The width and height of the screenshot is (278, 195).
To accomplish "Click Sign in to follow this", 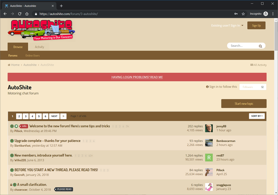I will 222,87.
